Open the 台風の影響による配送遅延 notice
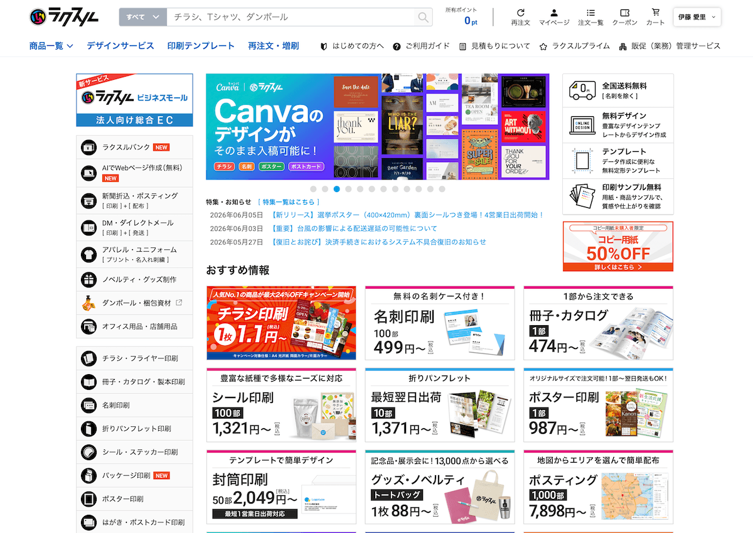The width and height of the screenshot is (753, 533). [x=354, y=229]
